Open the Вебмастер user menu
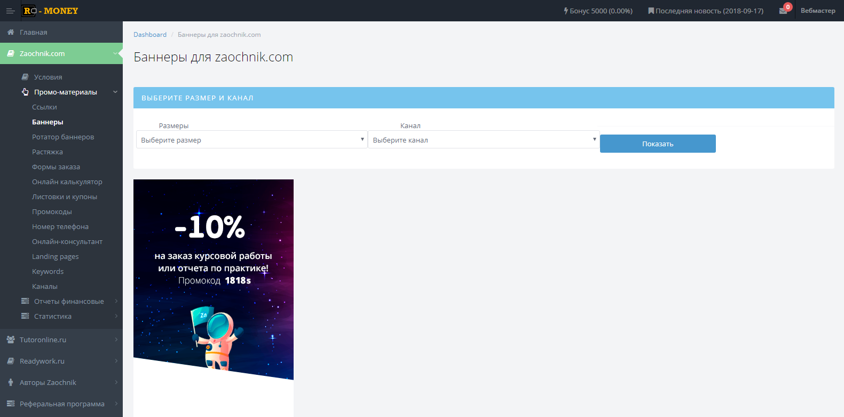Screen dimensions: 844x417 pyautogui.click(x=817, y=11)
